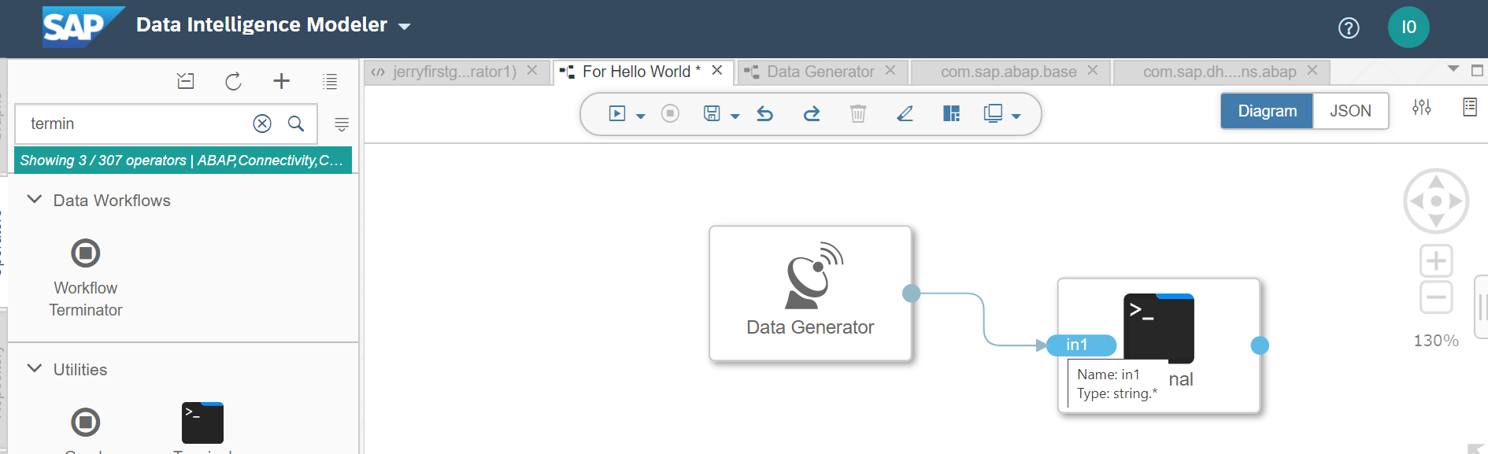Image resolution: width=1488 pixels, height=454 pixels.
Task: Click the canvas pan navigation control
Action: [x=1436, y=201]
